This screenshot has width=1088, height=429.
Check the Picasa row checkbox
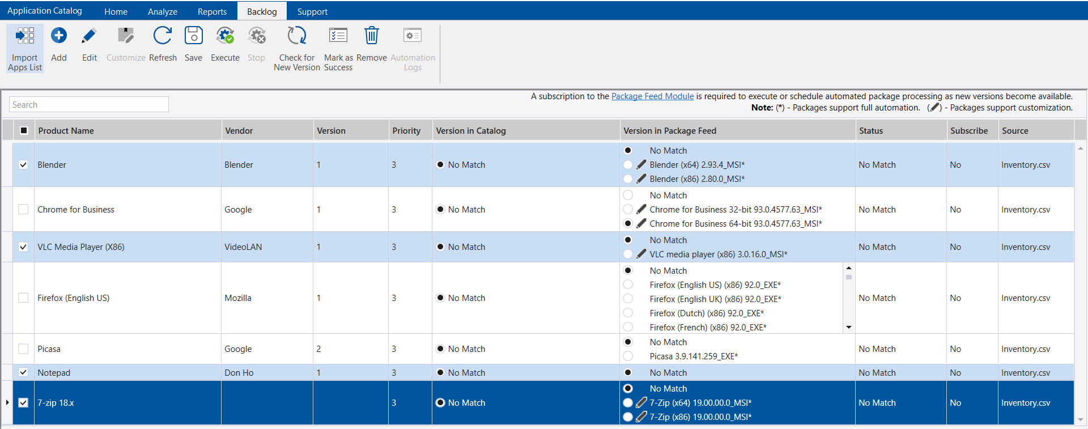point(23,349)
